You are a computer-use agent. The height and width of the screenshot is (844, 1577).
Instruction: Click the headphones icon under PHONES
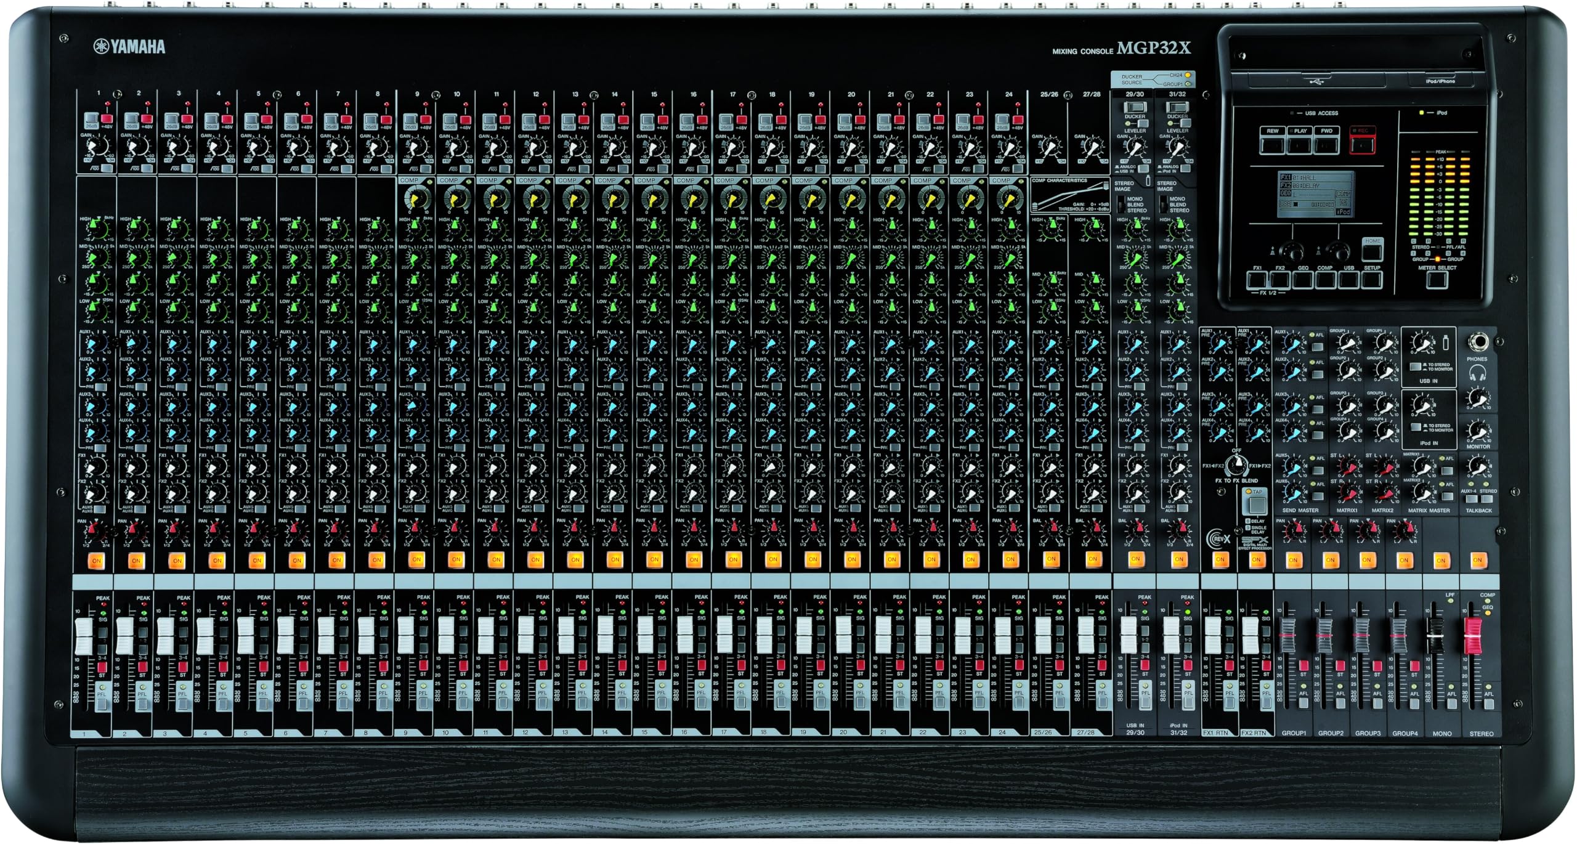coord(1477,373)
